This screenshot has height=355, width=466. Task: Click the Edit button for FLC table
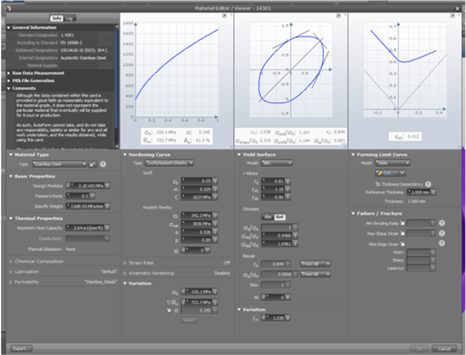tap(387, 173)
